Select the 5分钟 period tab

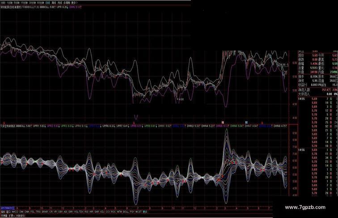(17, 3)
